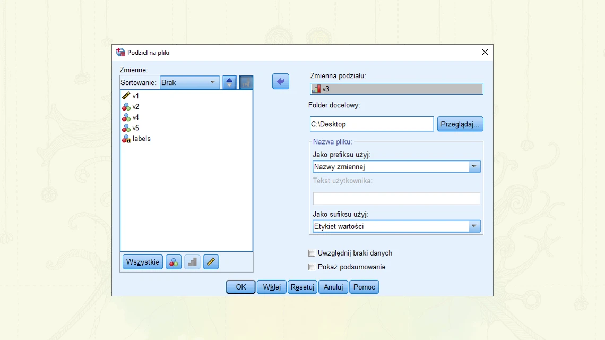Click the nominal icon beside v2
The image size is (605, 340).
126,106
